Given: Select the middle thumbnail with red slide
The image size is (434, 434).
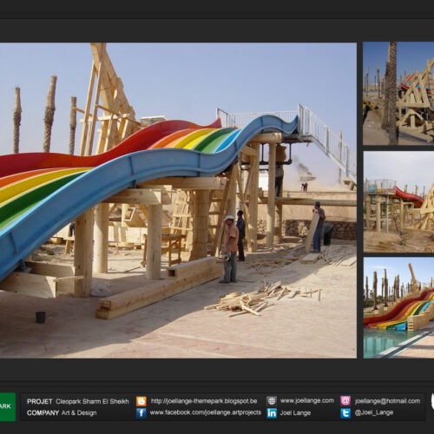Looking at the screenshot, I should click(398, 201).
